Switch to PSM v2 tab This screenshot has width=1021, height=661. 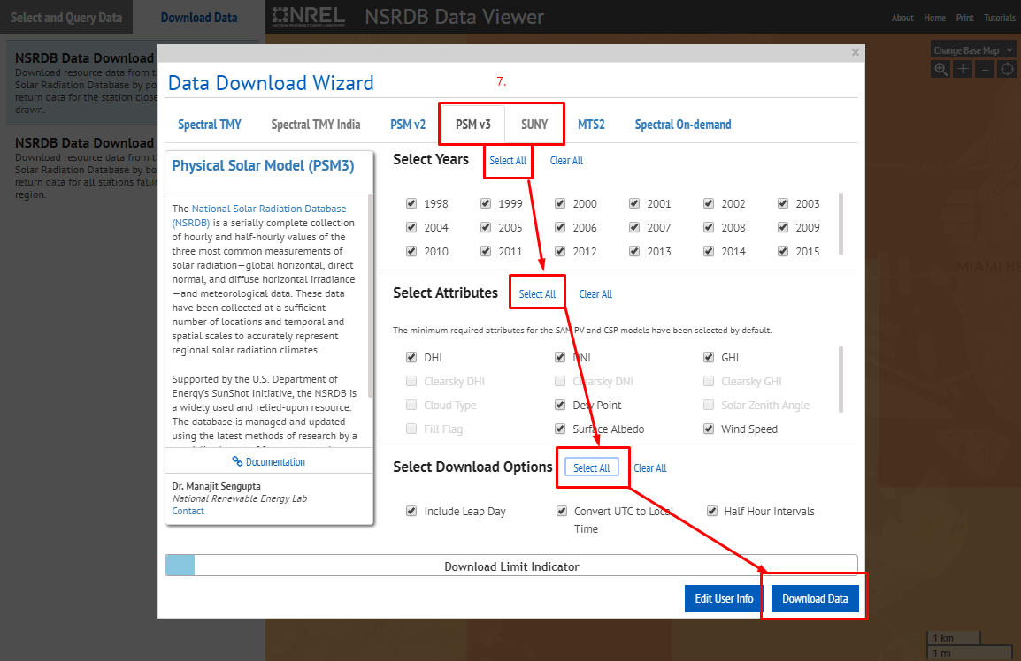tap(408, 125)
